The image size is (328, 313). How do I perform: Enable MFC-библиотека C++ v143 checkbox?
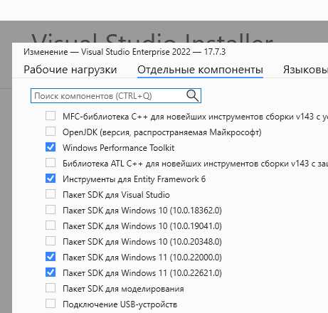point(51,116)
